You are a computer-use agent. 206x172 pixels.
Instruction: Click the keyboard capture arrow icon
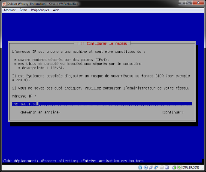pos(179,167)
